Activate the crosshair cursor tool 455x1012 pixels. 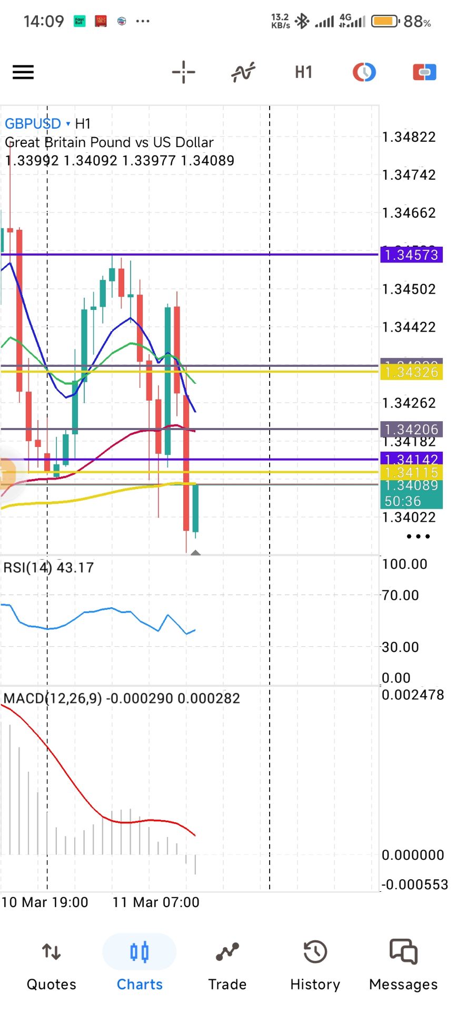(183, 72)
